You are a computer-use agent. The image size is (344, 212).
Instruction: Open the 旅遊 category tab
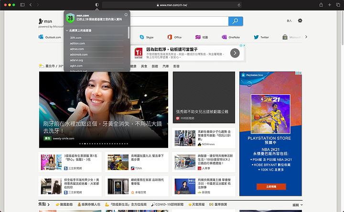point(155,66)
